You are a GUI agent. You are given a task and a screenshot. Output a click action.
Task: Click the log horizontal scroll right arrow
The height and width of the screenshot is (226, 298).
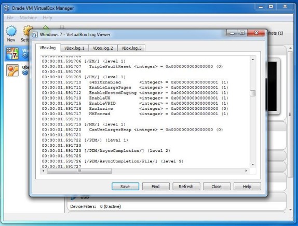tap(246, 171)
